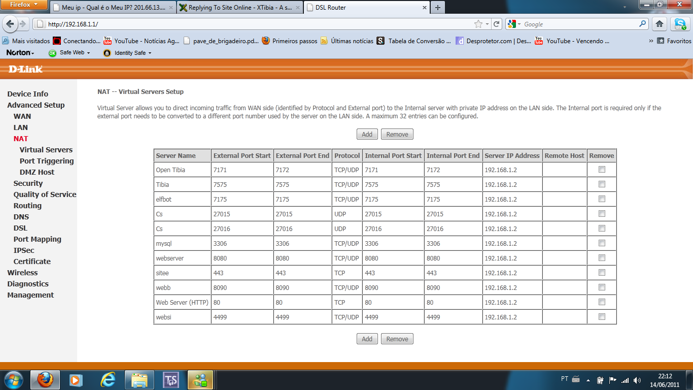Click the network signal tray icon
693x390 pixels.
point(625,380)
